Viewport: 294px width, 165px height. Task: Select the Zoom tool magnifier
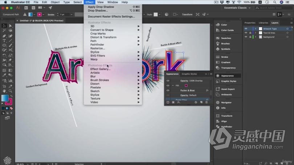[11, 91]
